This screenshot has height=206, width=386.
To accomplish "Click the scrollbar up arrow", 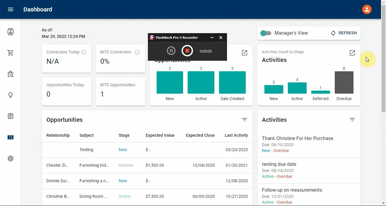I will 383,2.
